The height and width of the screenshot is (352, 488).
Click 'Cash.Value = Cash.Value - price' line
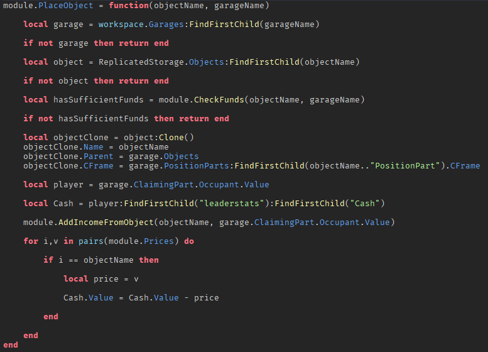pyautogui.click(x=141, y=298)
